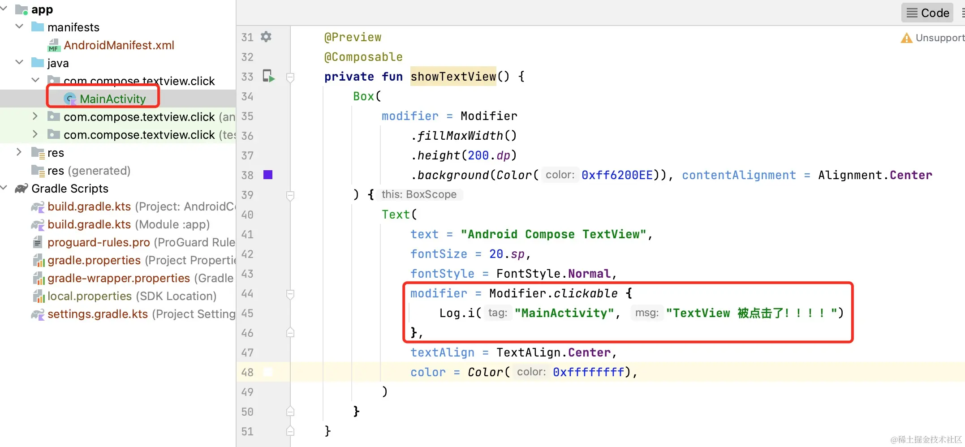Image resolution: width=965 pixels, height=447 pixels.
Task: Click the 0xff6200EE color value
Action: click(617, 175)
